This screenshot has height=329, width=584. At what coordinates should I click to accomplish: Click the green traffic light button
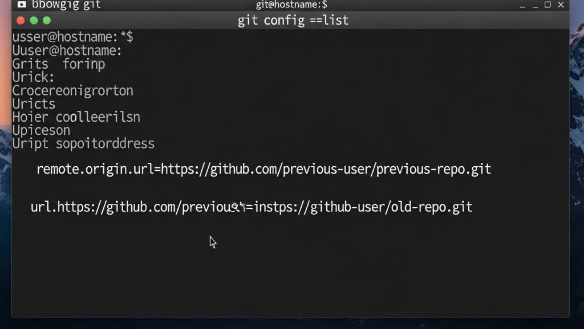[46, 20]
